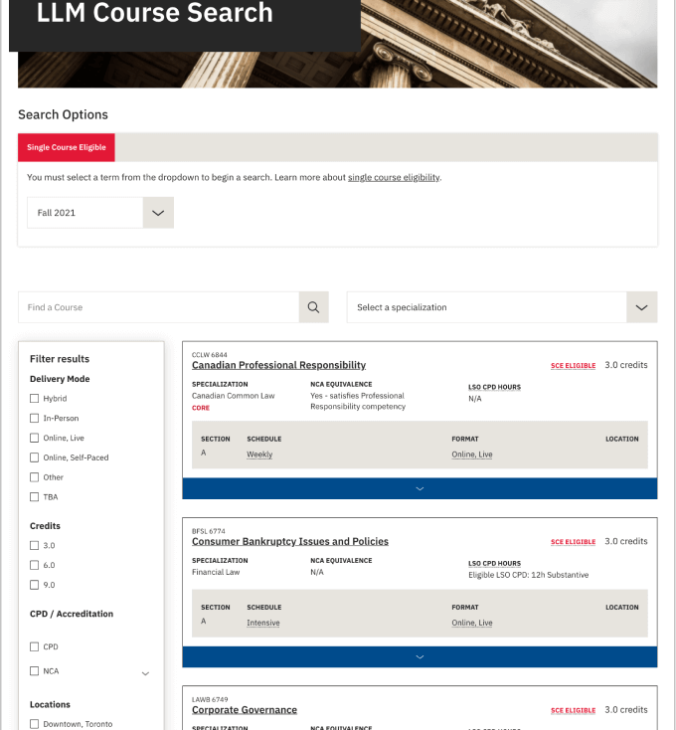Click the course code LAWB 6749
Screen dimensions: 676x730
210,700
